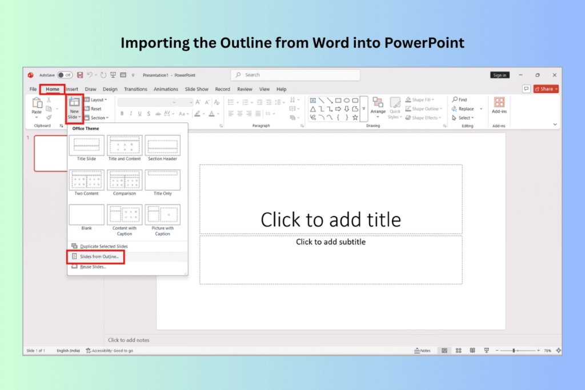Screen dimensions: 585x390
Task: Select the star shape in gallery
Action: click(x=355, y=118)
